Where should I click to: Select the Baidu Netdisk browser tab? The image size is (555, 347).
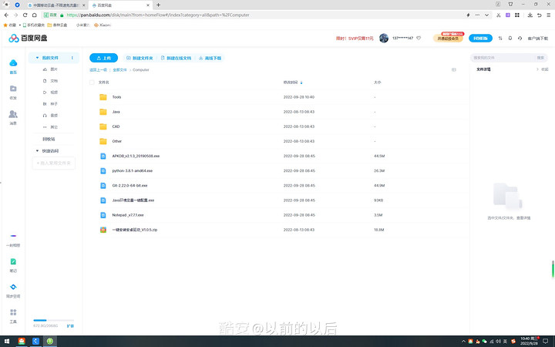[120, 5]
